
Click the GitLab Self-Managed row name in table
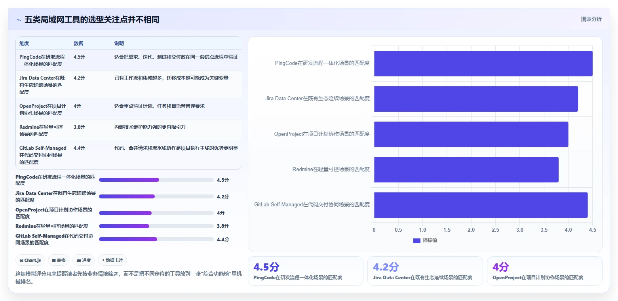pos(43,155)
